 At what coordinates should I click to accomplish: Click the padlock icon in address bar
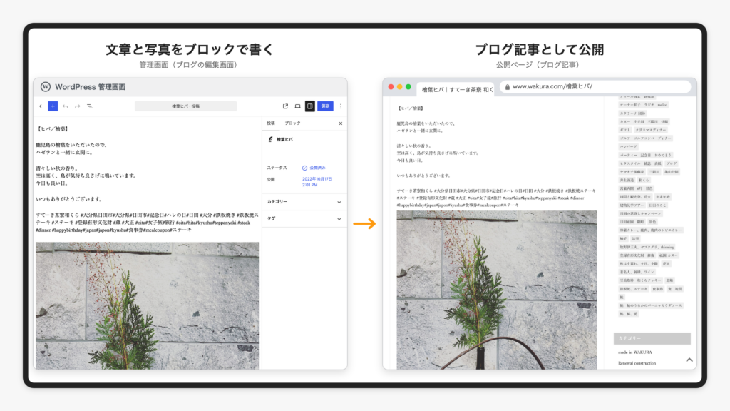[x=508, y=86]
